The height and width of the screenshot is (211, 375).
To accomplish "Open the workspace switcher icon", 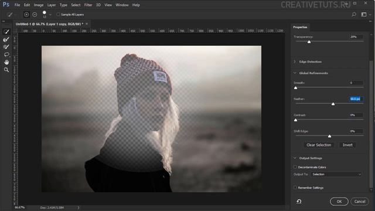I will click(x=364, y=15).
